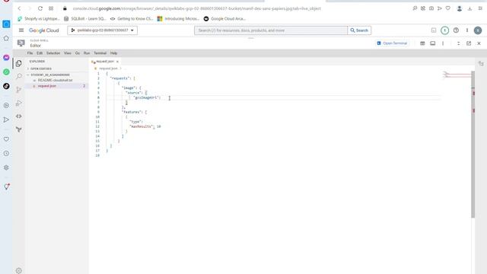This screenshot has width=487, height=274.
Task: Open Messenger in the browser sidebar
Action: tap(6, 58)
